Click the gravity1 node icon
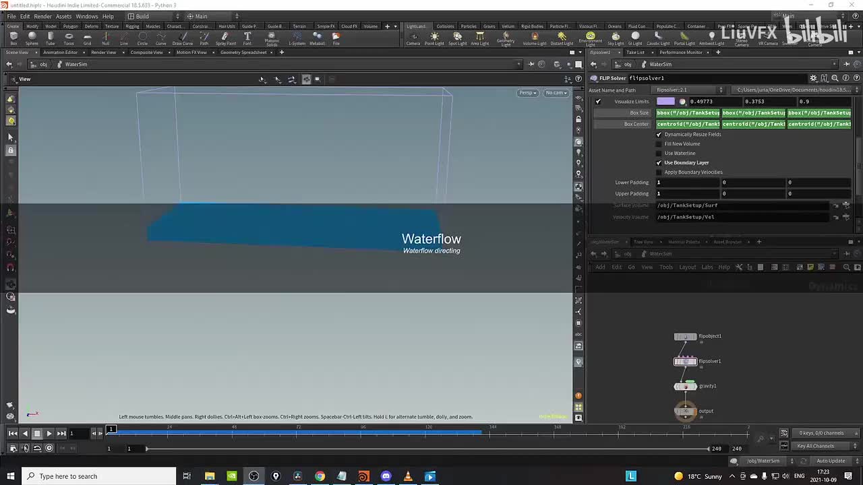 pos(685,387)
